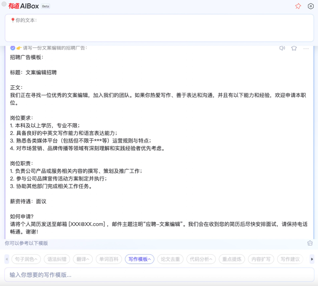
Task: Show previous chips with the left arrow
Action: 7,259
